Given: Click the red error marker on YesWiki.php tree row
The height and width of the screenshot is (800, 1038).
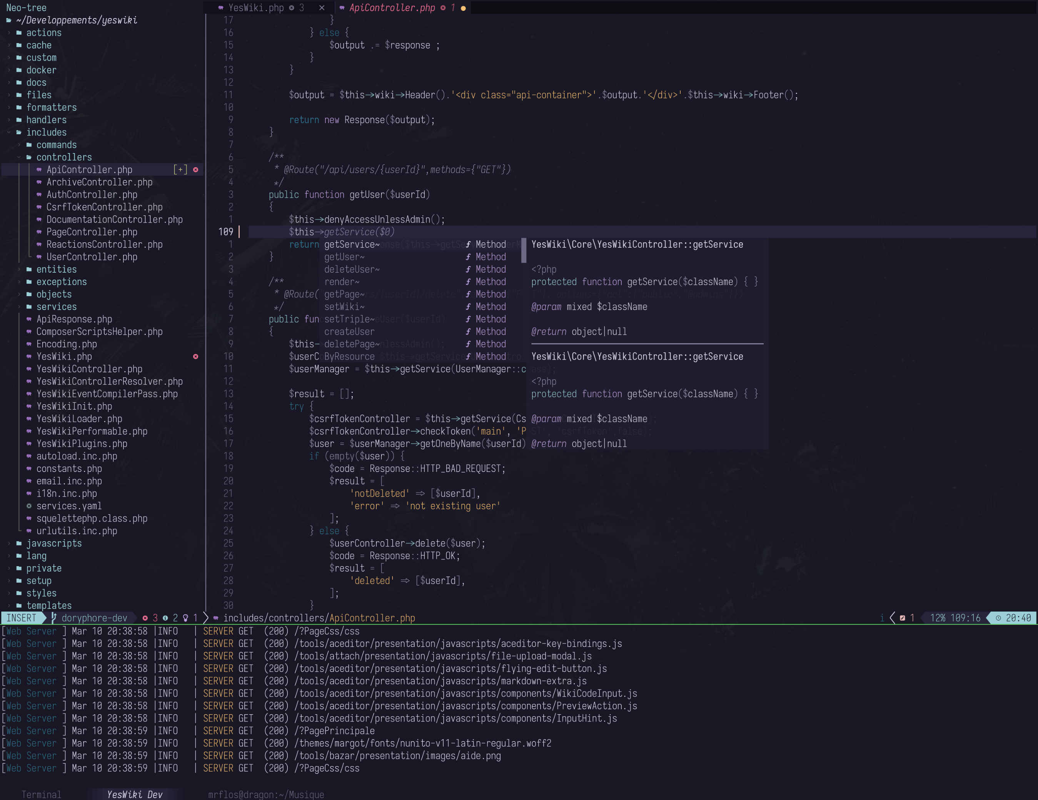Looking at the screenshot, I should pyautogui.click(x=195, y=356).
